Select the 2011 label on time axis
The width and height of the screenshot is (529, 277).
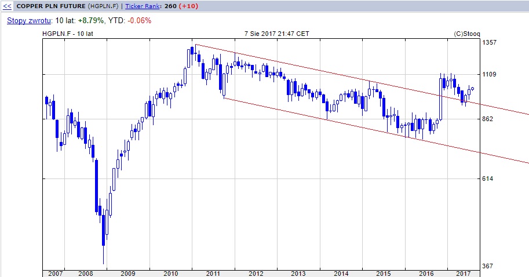click(x=214, y=273)
